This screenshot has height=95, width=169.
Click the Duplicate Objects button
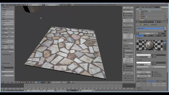click(8, 21)
